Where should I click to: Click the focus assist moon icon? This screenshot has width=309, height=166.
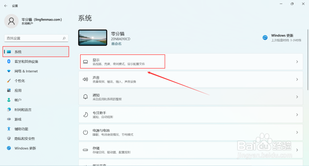tap(85, 115)
